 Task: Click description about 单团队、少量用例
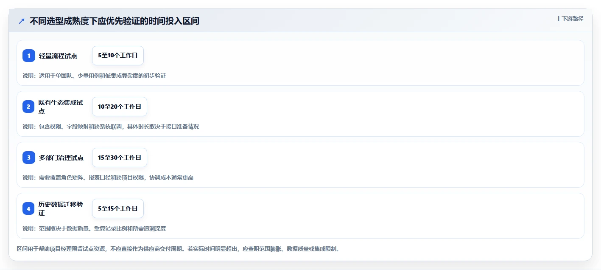point(94,76)
